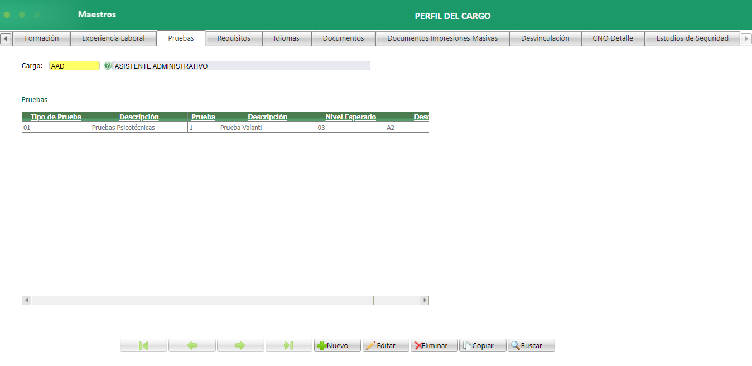This screenshot has height=366, width=752.
Task: Click the ASISTENTE ADMINISTRATIVO description field
Action: click(x=241, y=66)
